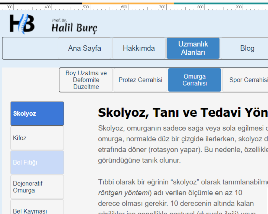Click the HB spine logo icon

(22, 24)
